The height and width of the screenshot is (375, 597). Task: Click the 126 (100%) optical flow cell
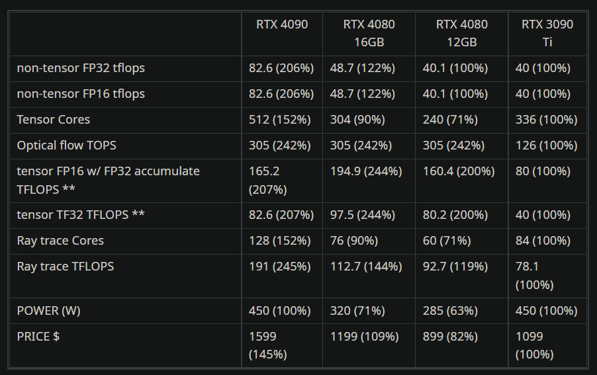(x=546, y=146)
